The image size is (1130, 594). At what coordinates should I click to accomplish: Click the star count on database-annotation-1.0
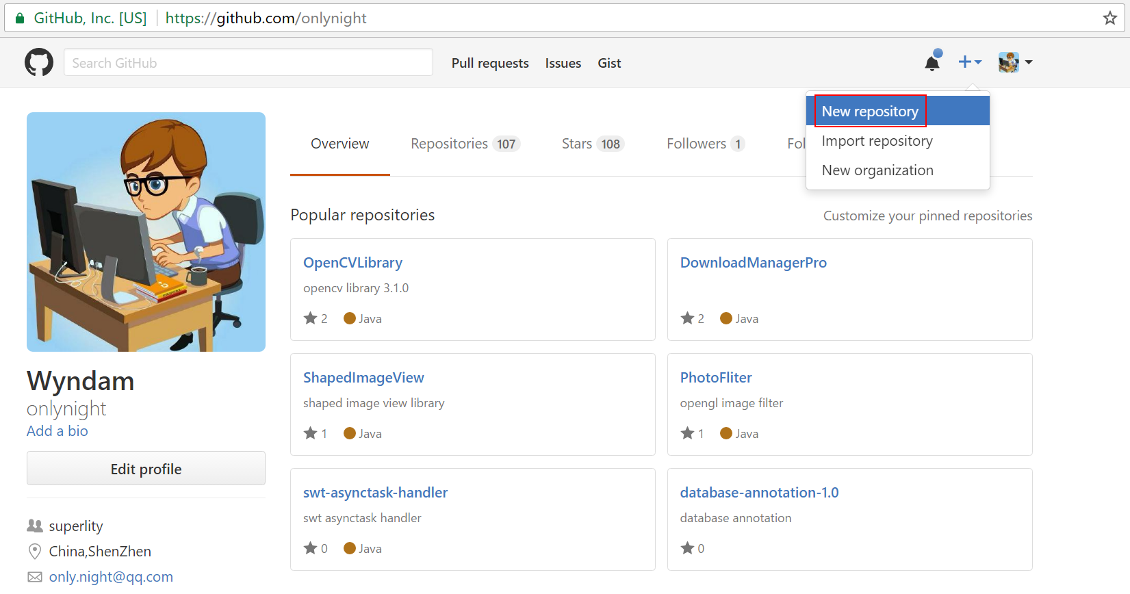tap(693, 548)
